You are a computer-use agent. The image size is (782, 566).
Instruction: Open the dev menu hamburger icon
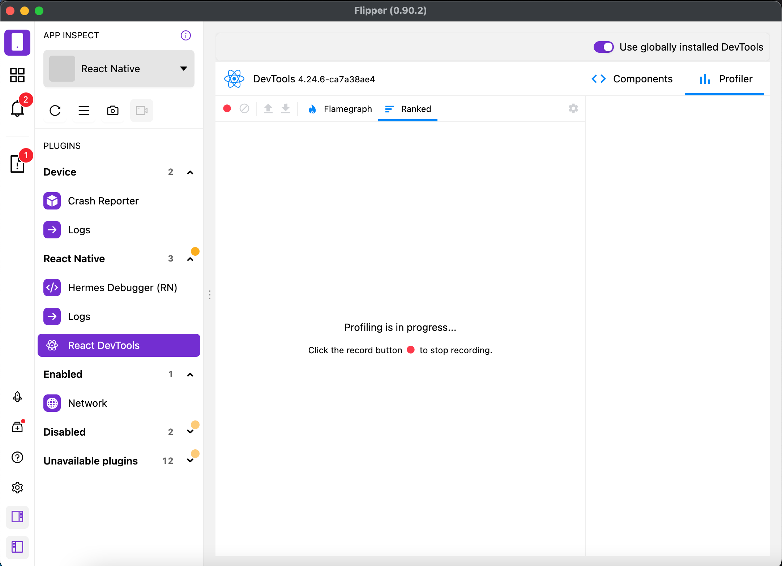pyautogui.click(x=84, y=111)
